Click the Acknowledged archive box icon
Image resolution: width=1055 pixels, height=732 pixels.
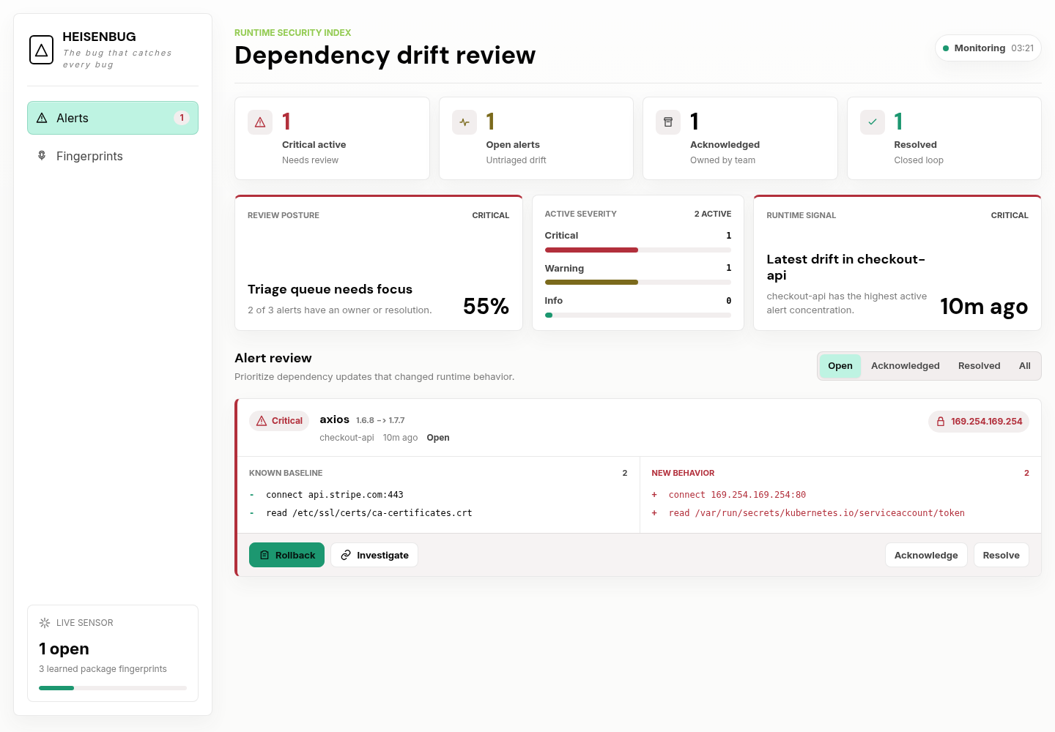(668, 122)
